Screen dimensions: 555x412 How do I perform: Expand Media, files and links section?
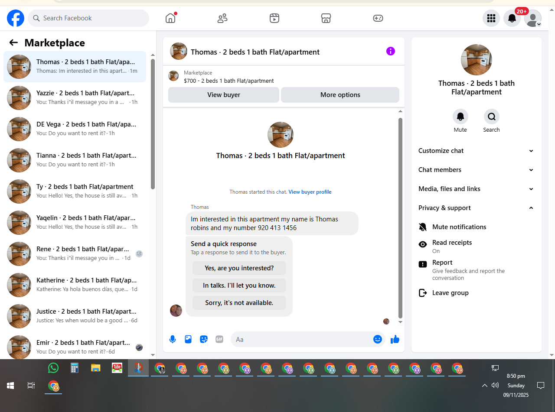click(x=476, y=189)
